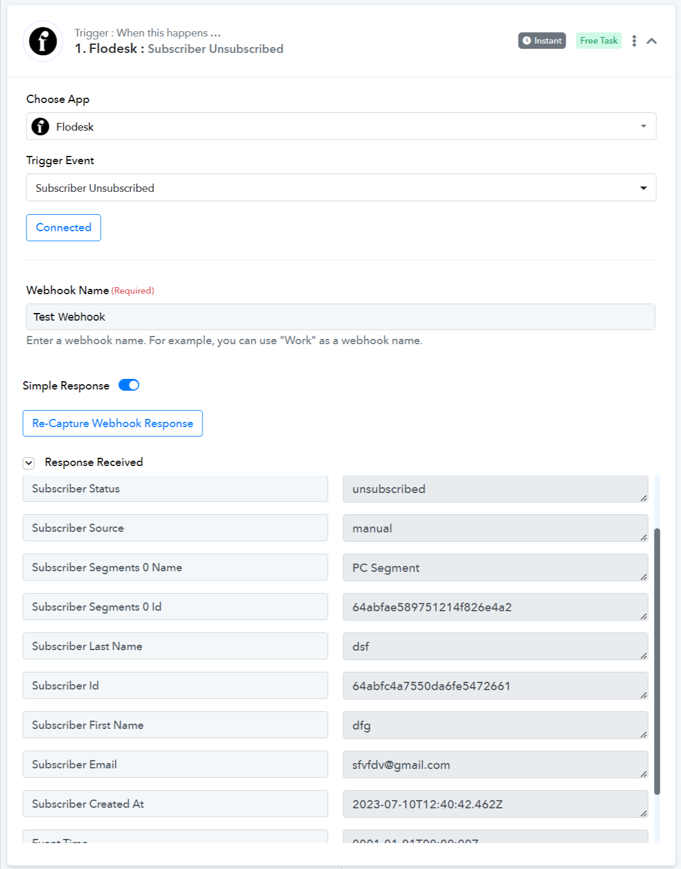Click the Subscriber Id value field
The image size is (681, 869).
click(495, 686)
